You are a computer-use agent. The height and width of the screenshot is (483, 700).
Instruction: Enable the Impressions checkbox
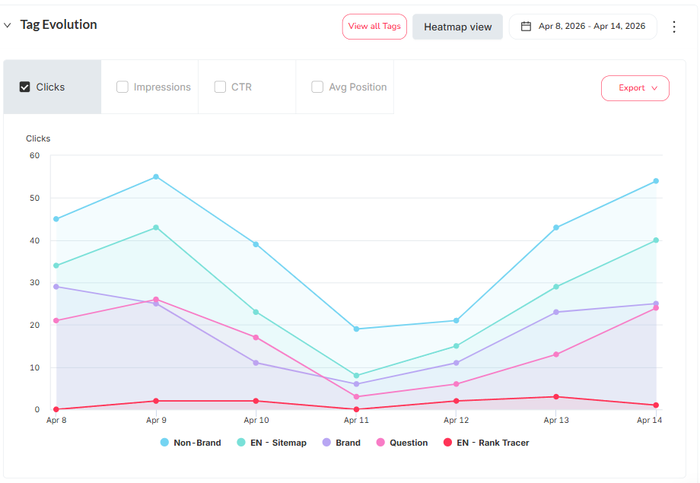[123, 87]
